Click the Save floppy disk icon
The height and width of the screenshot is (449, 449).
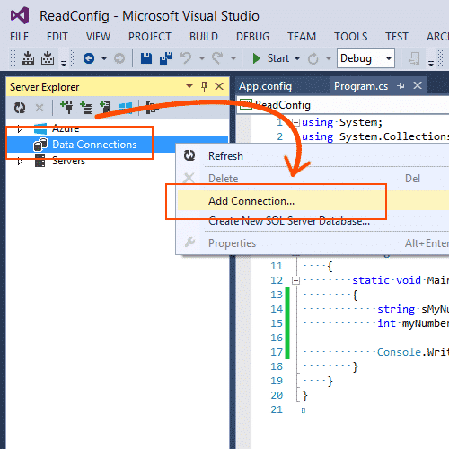[x=146, y=58]
